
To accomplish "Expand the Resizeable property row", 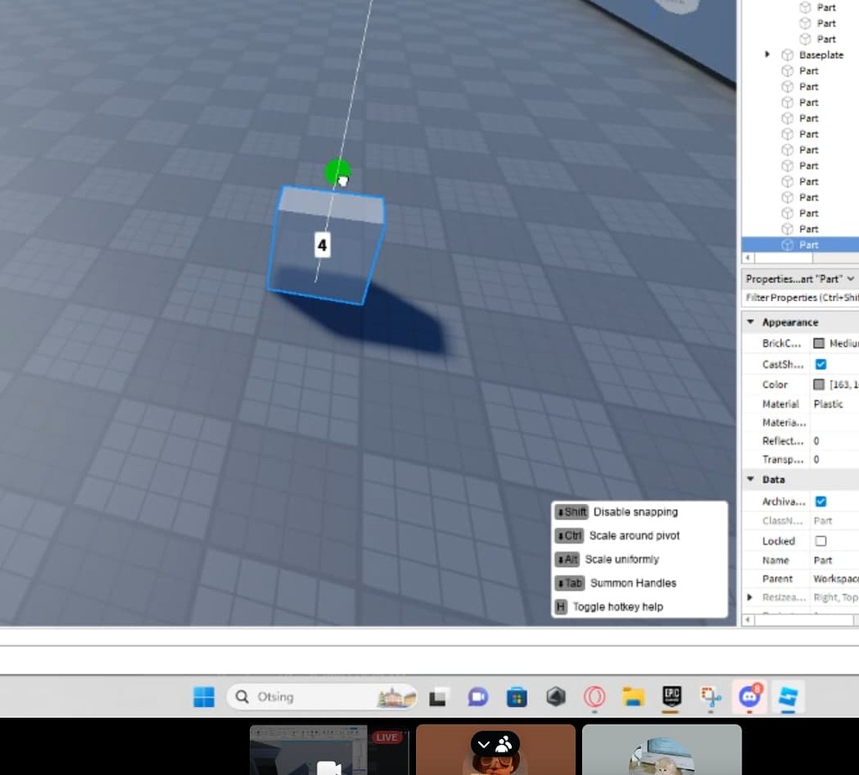I will 751,597.
